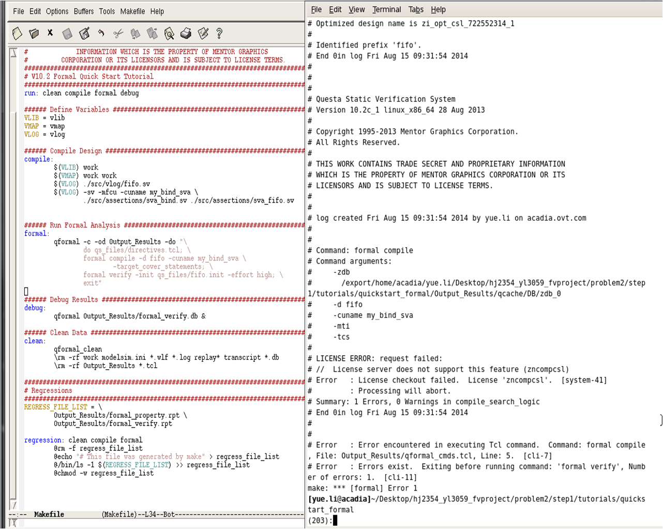Click the Undo arrow icon
Viewport: 663px width, 529px height.
point(101,34)
